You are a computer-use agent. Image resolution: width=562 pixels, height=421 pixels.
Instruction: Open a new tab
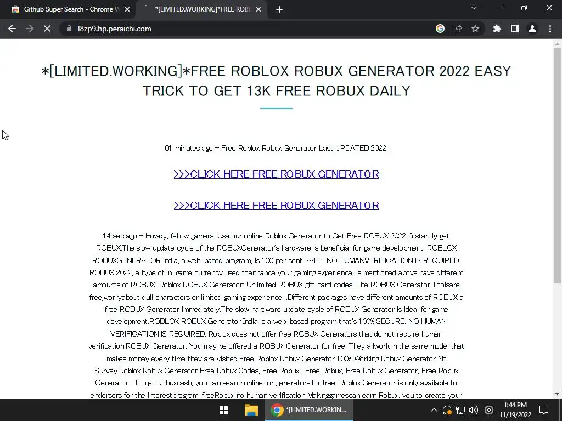click(x=279, y=9)
